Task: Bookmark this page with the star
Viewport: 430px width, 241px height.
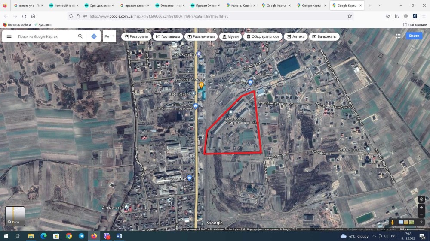Action: pos(350,16)
